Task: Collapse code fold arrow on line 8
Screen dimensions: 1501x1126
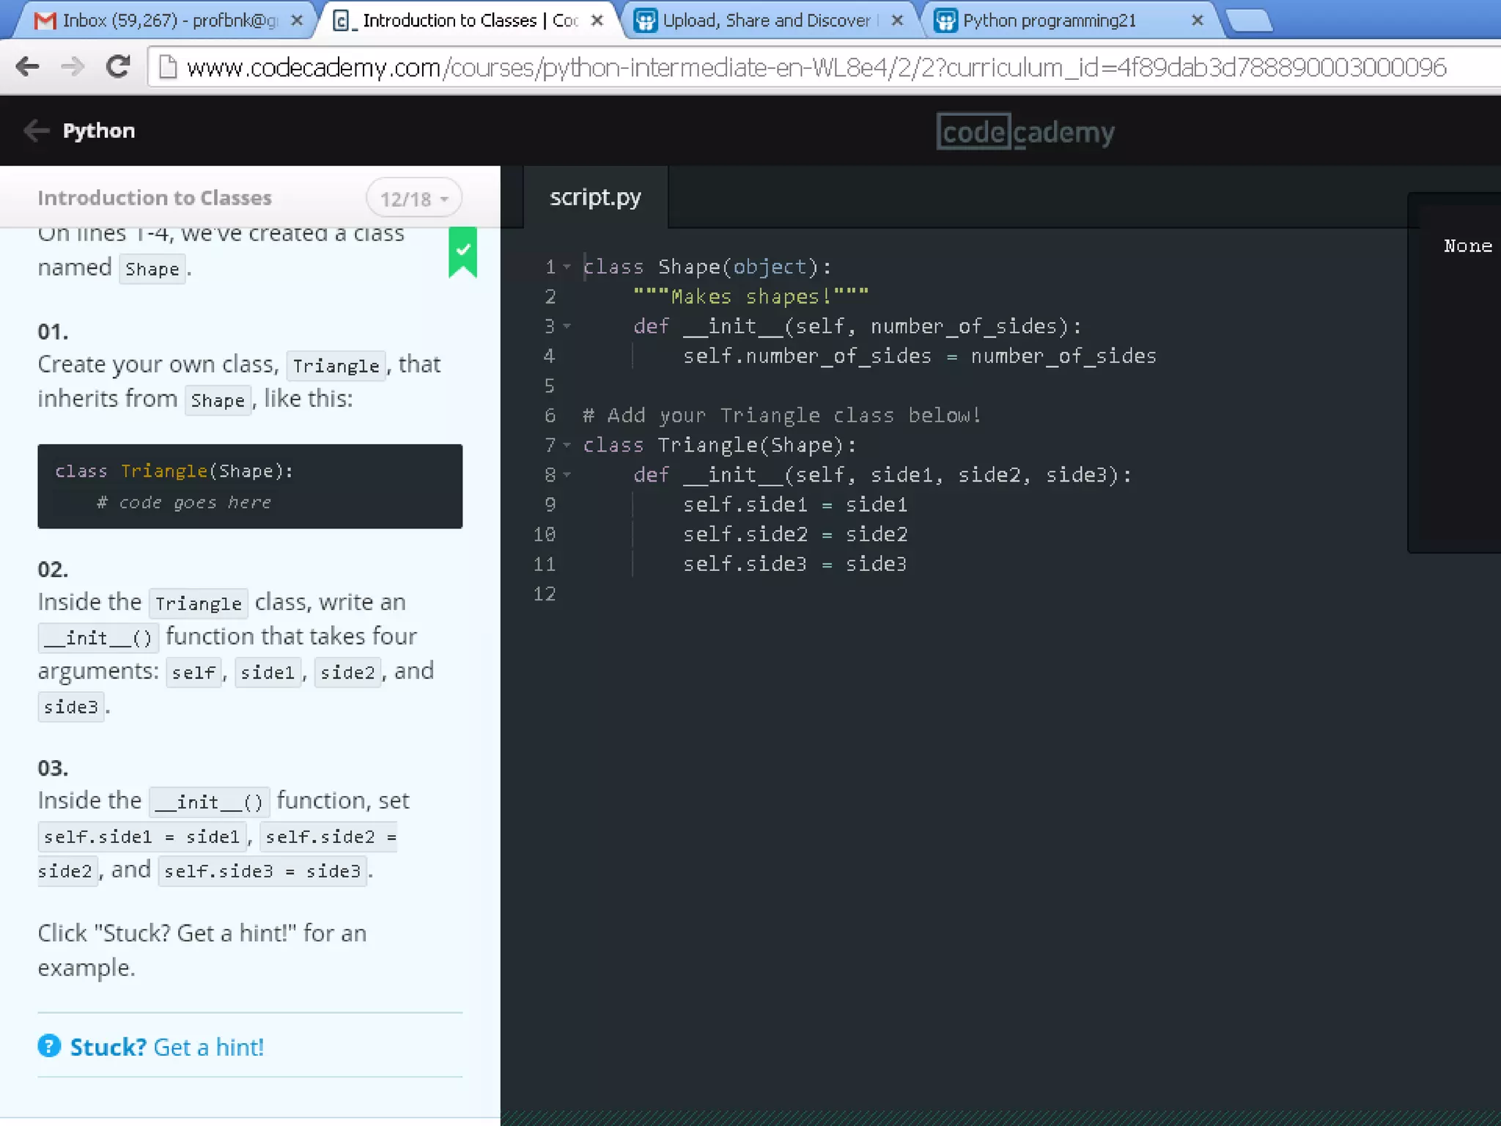Action: pyautogui.click(x=567, y=475)
